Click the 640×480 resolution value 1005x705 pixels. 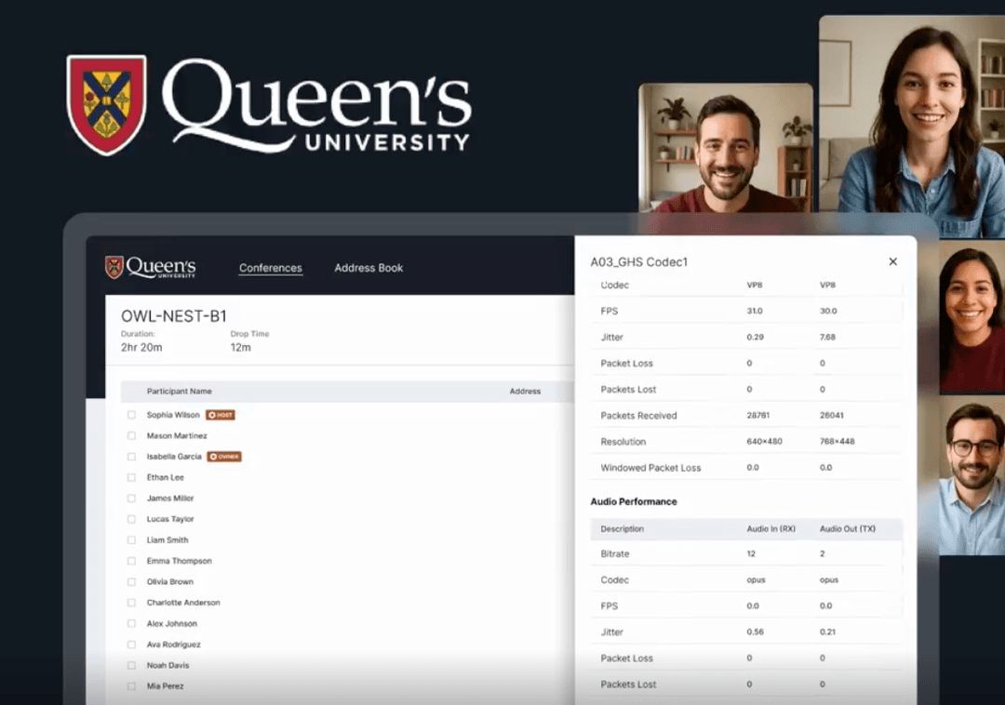[764, 441]
